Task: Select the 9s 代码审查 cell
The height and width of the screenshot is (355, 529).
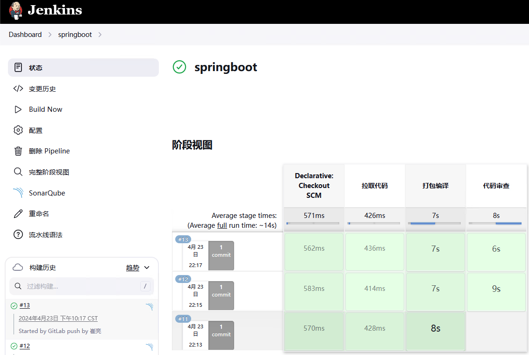Action: (496, 292)
